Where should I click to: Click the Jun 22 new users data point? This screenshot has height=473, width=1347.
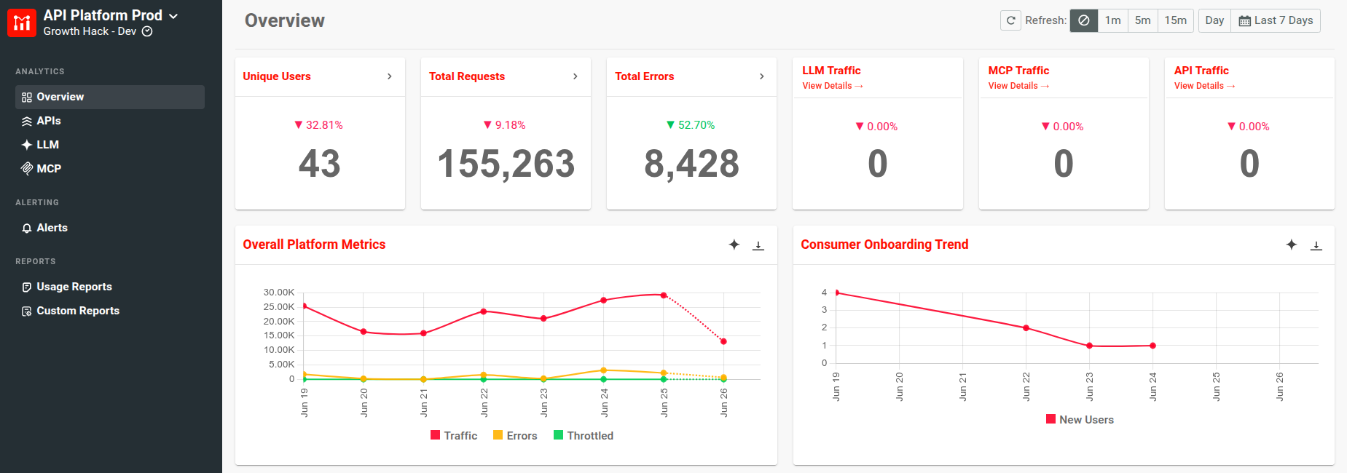click(x=1026, y=328)
